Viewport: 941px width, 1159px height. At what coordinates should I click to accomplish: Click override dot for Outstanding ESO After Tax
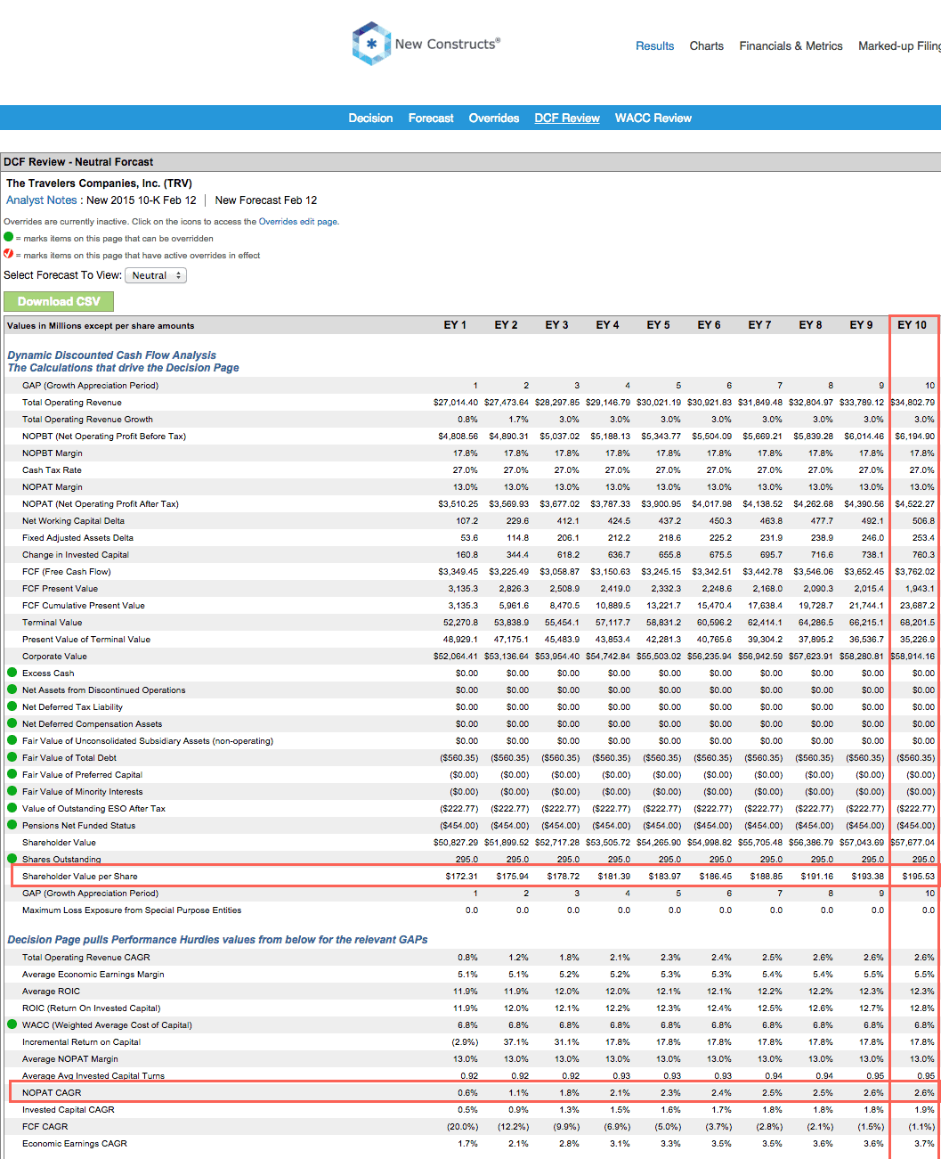(x=12, y=808)
